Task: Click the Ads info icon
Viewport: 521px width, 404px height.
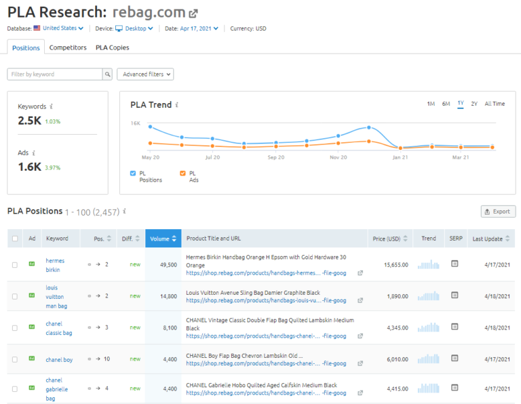Action: 33,153
